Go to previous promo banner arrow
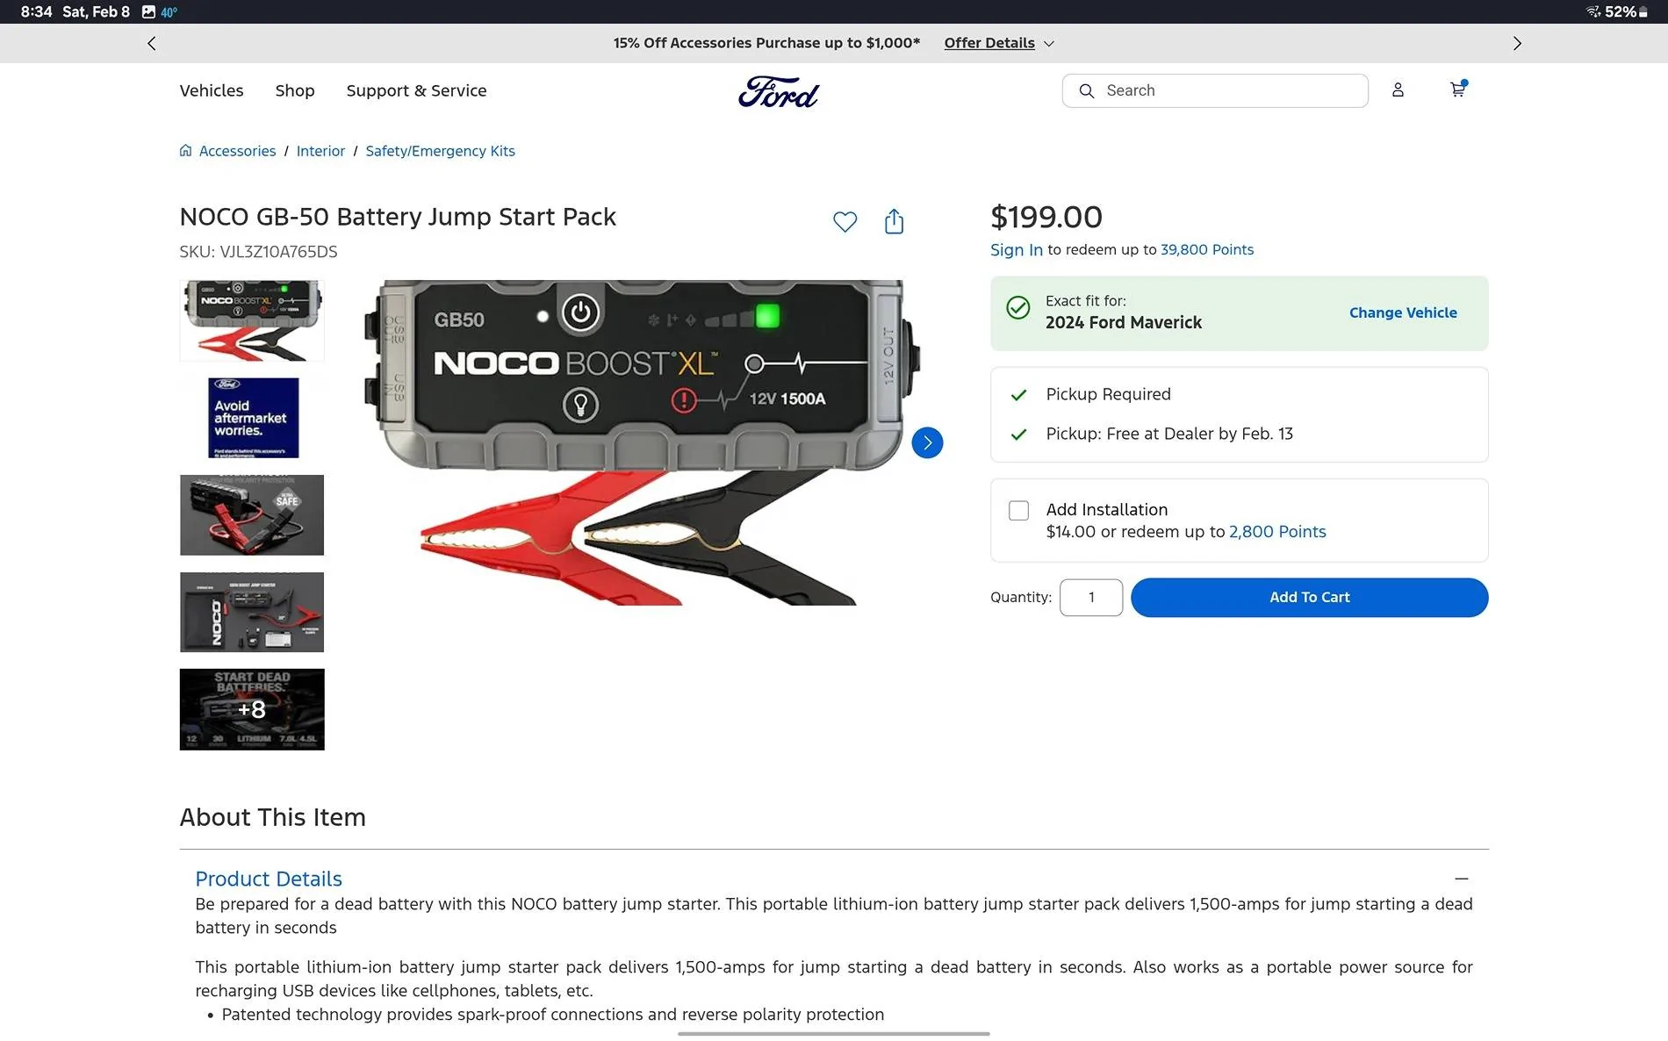Image resolution: width=1668 pixels, height=1041 pixels. [152, 43]
